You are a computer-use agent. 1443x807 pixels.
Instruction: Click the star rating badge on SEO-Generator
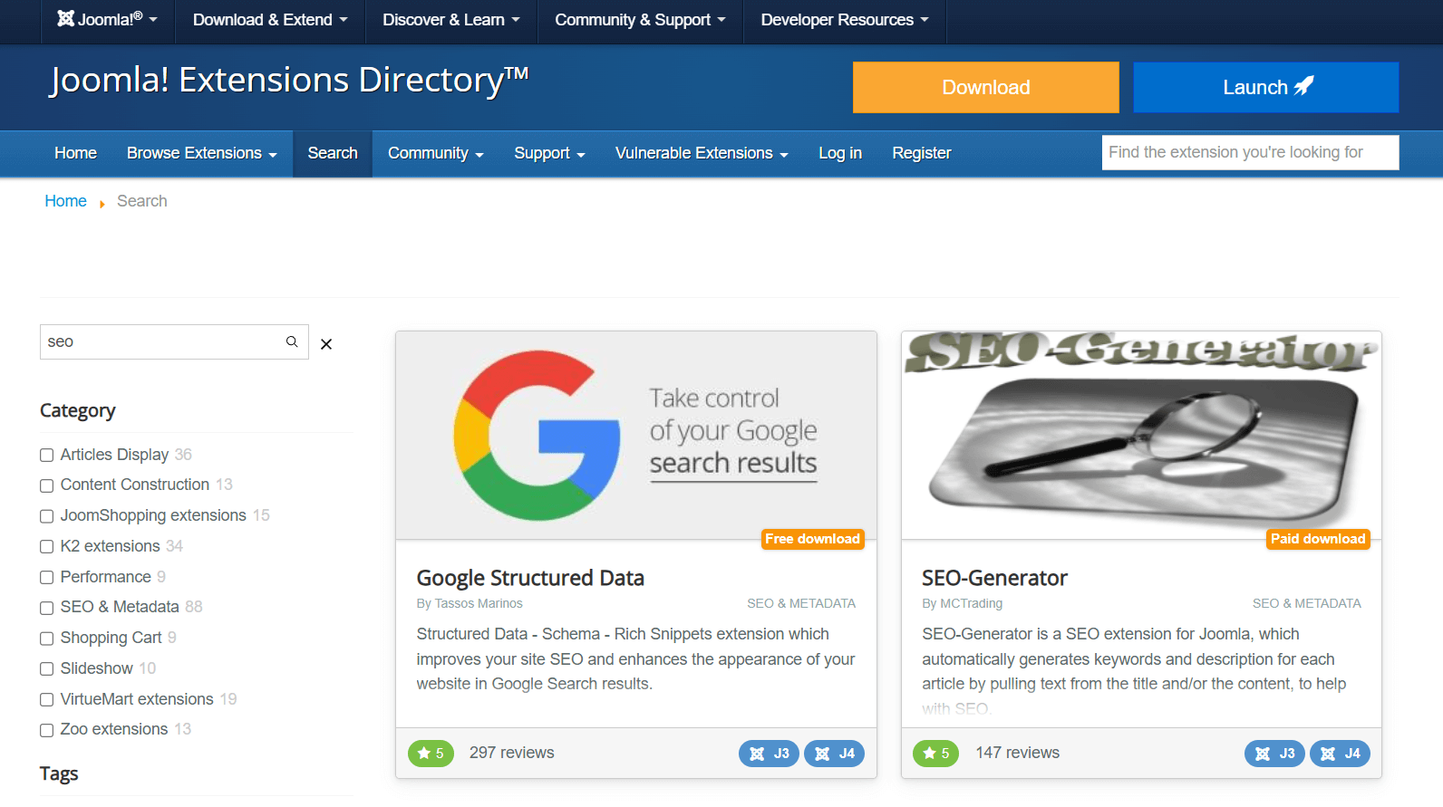936,754
